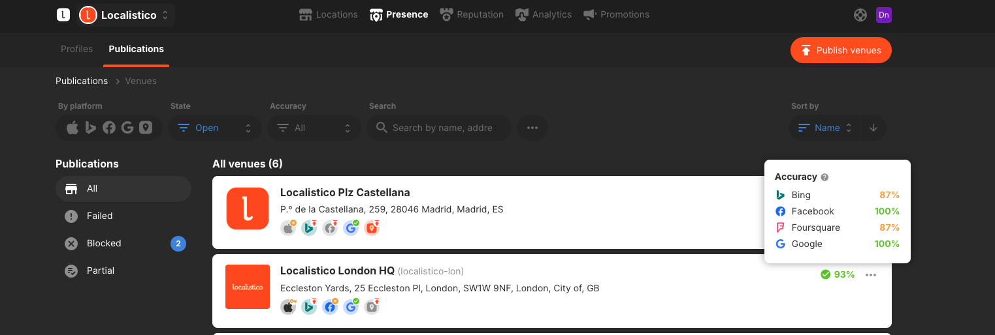
Task: Open the Accuracy filter dropdown
Action: click(x=314, y=128)
